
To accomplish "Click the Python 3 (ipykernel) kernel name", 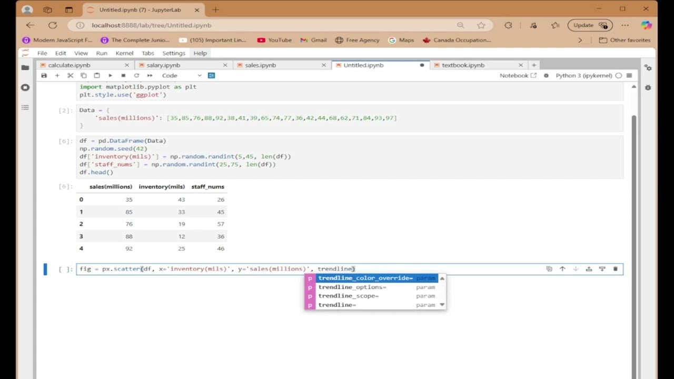I will click(584, 75).
